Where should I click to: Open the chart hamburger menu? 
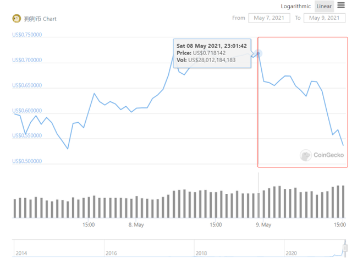342,6
